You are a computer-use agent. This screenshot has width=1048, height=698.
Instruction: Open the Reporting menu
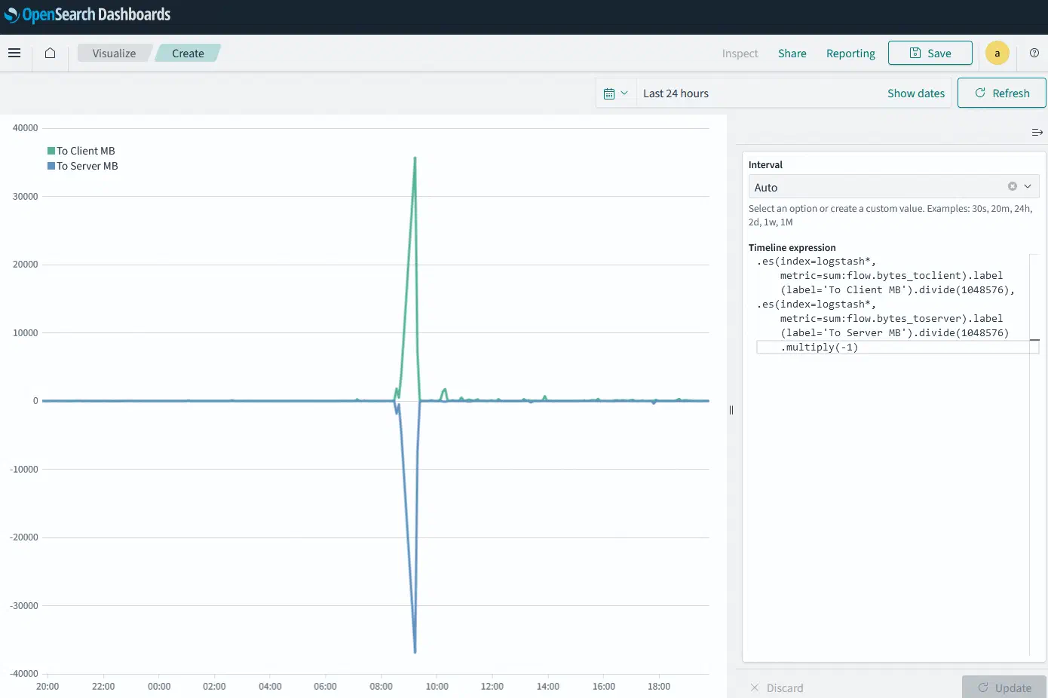(x=850, y=54)
